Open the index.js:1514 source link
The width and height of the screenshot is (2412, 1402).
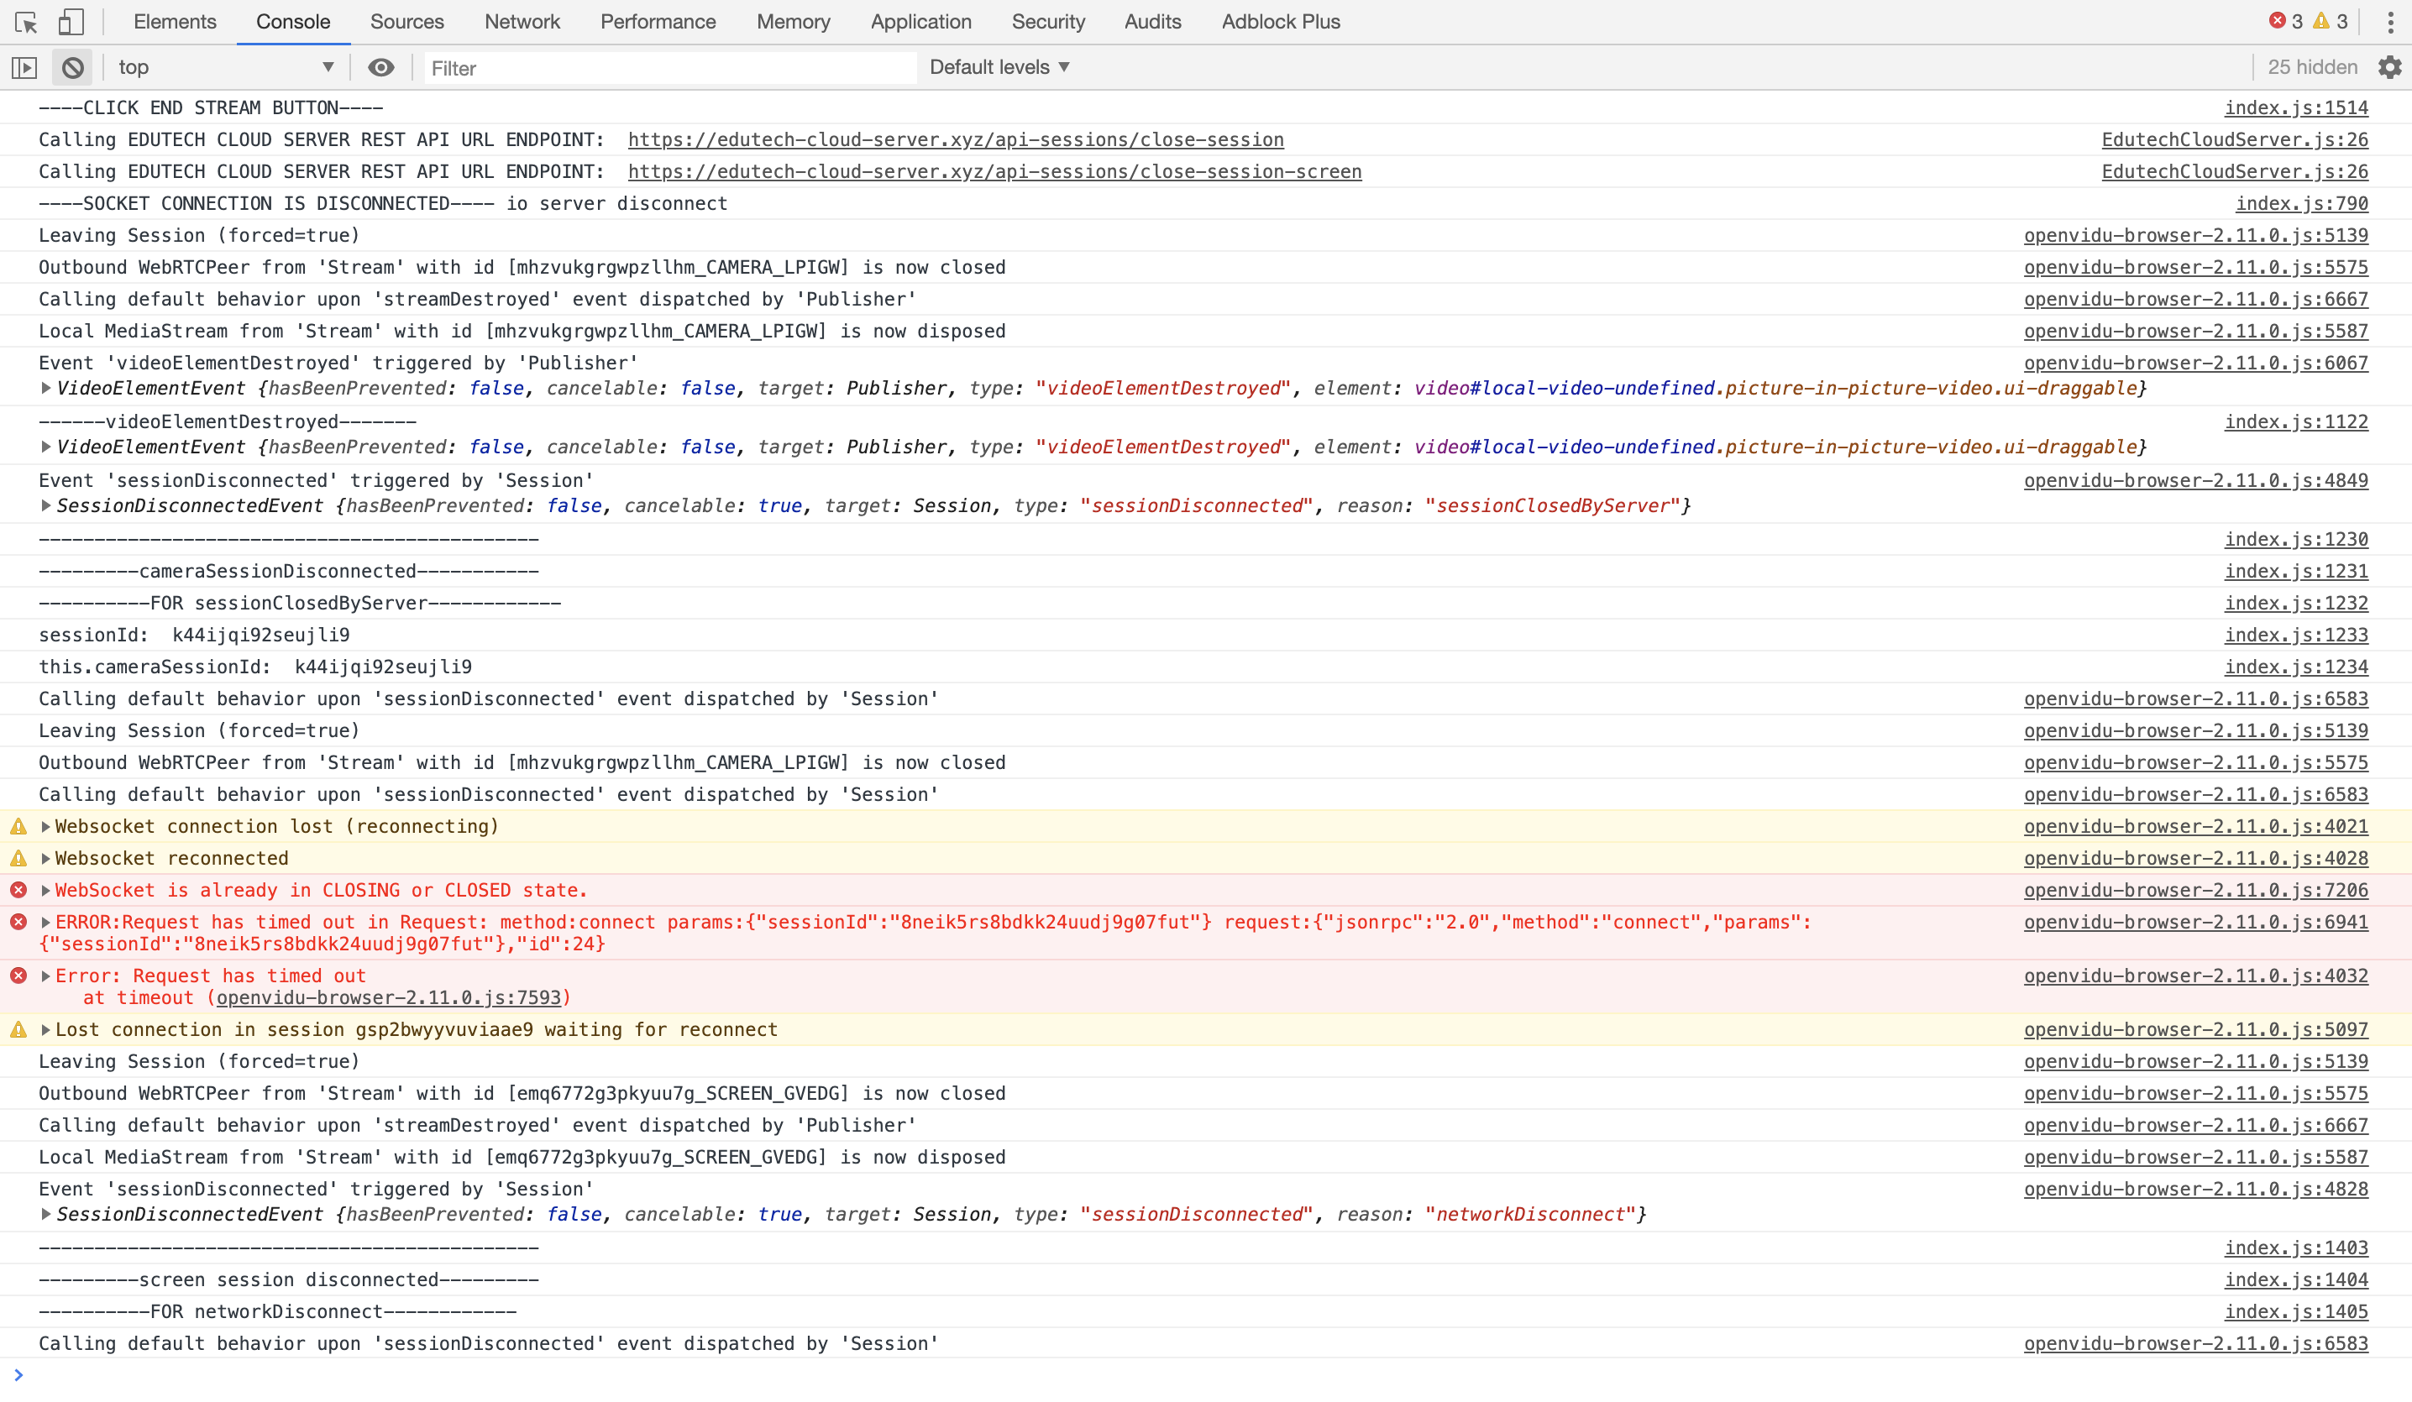click(2295, 108)
